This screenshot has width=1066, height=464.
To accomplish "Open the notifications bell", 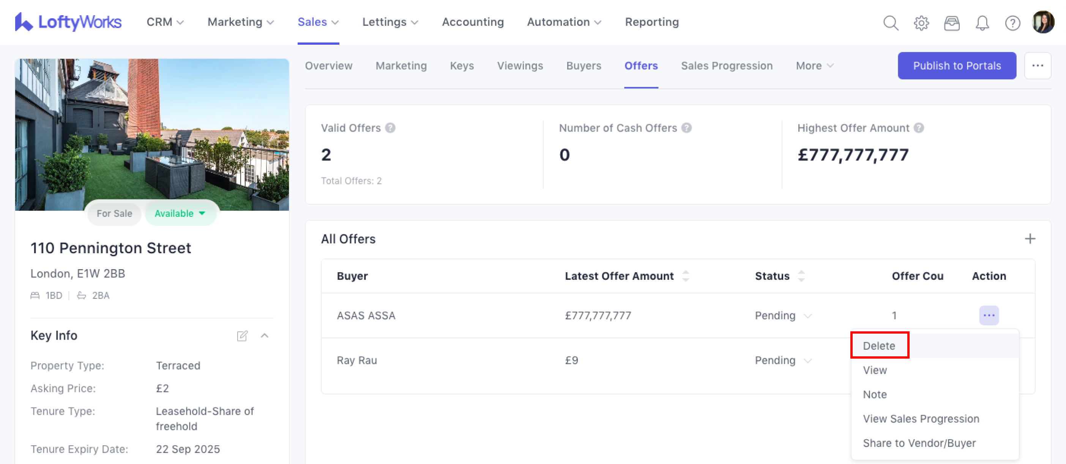I will click(982, 23).
